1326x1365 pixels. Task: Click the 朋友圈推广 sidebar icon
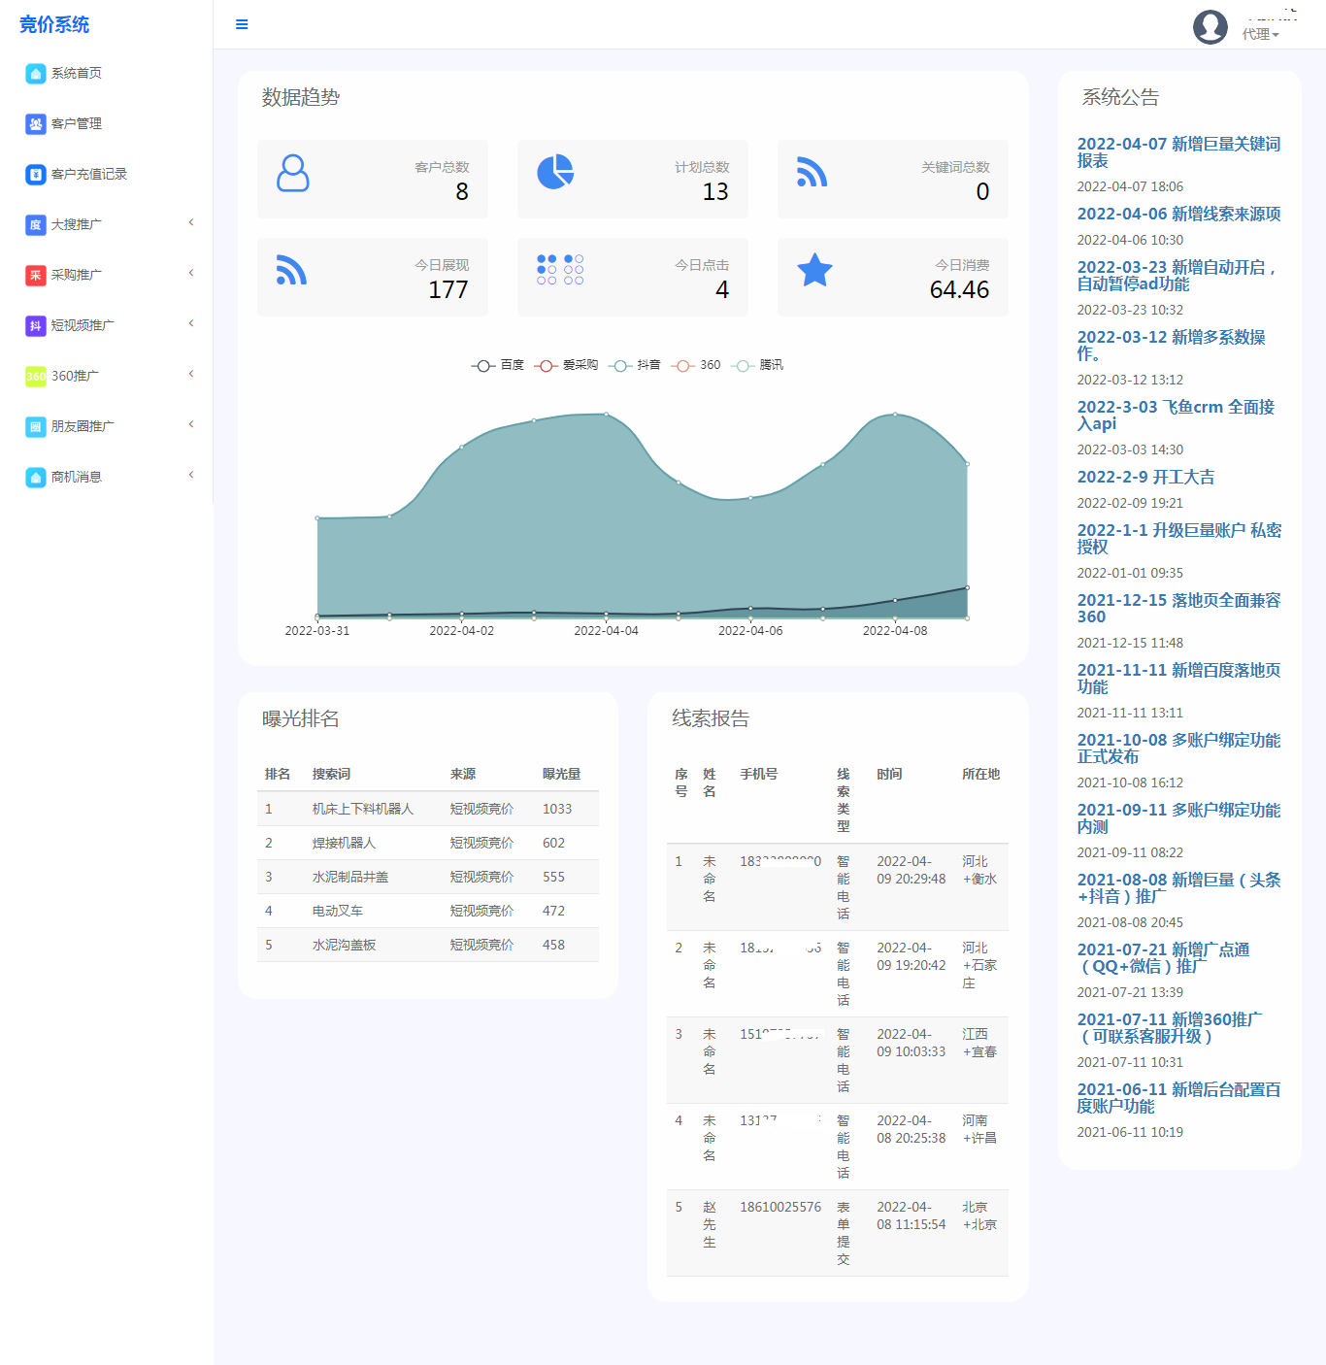click(35, 426)
